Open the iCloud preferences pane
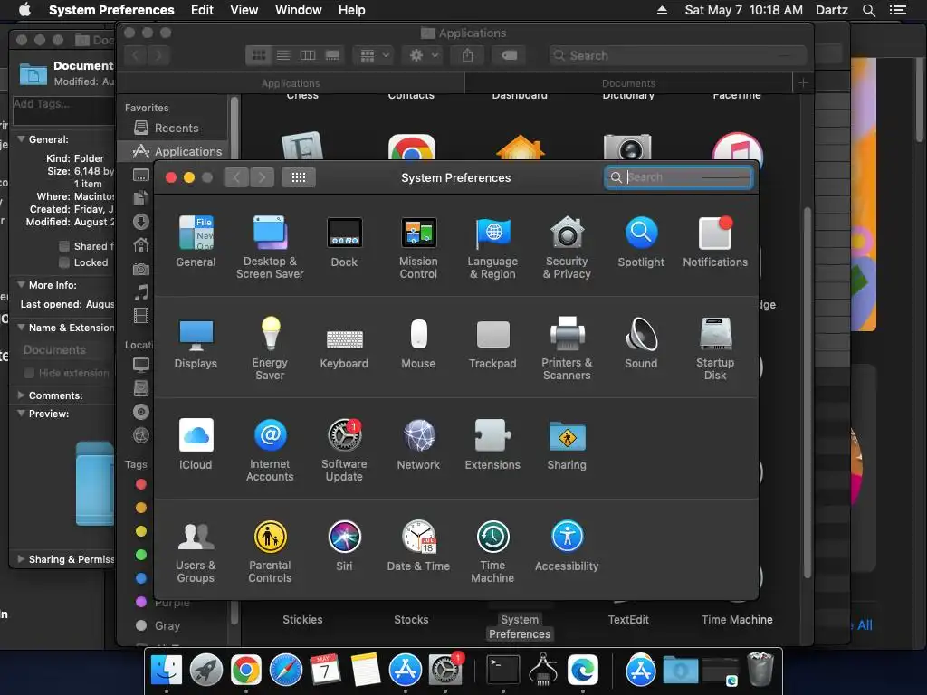Viewport: 927px width, 695px height. (x=196, y=444)
